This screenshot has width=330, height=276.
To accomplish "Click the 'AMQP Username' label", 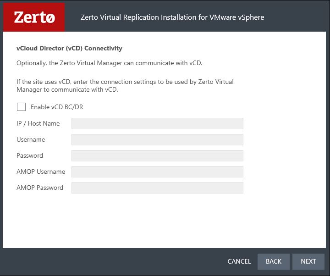I will (41, 171).
